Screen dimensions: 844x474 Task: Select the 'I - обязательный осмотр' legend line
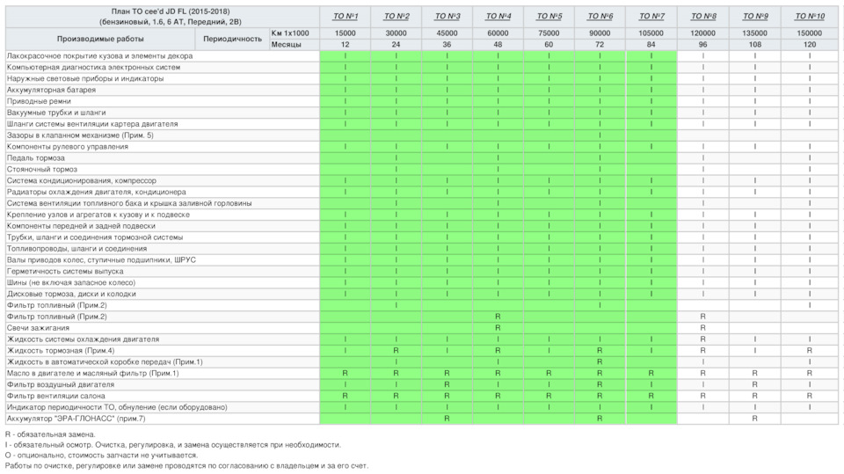pyautogui.click(x=173, y=445)
